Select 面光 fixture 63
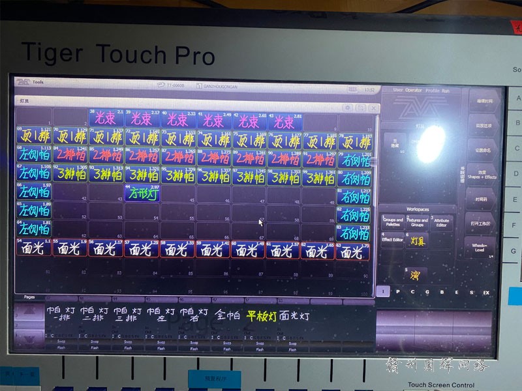The height and width of the screenshot is (391, 522). (x=353, y=252)
